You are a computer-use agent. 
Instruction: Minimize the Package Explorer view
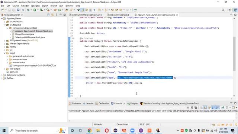[x=61, y=15]
